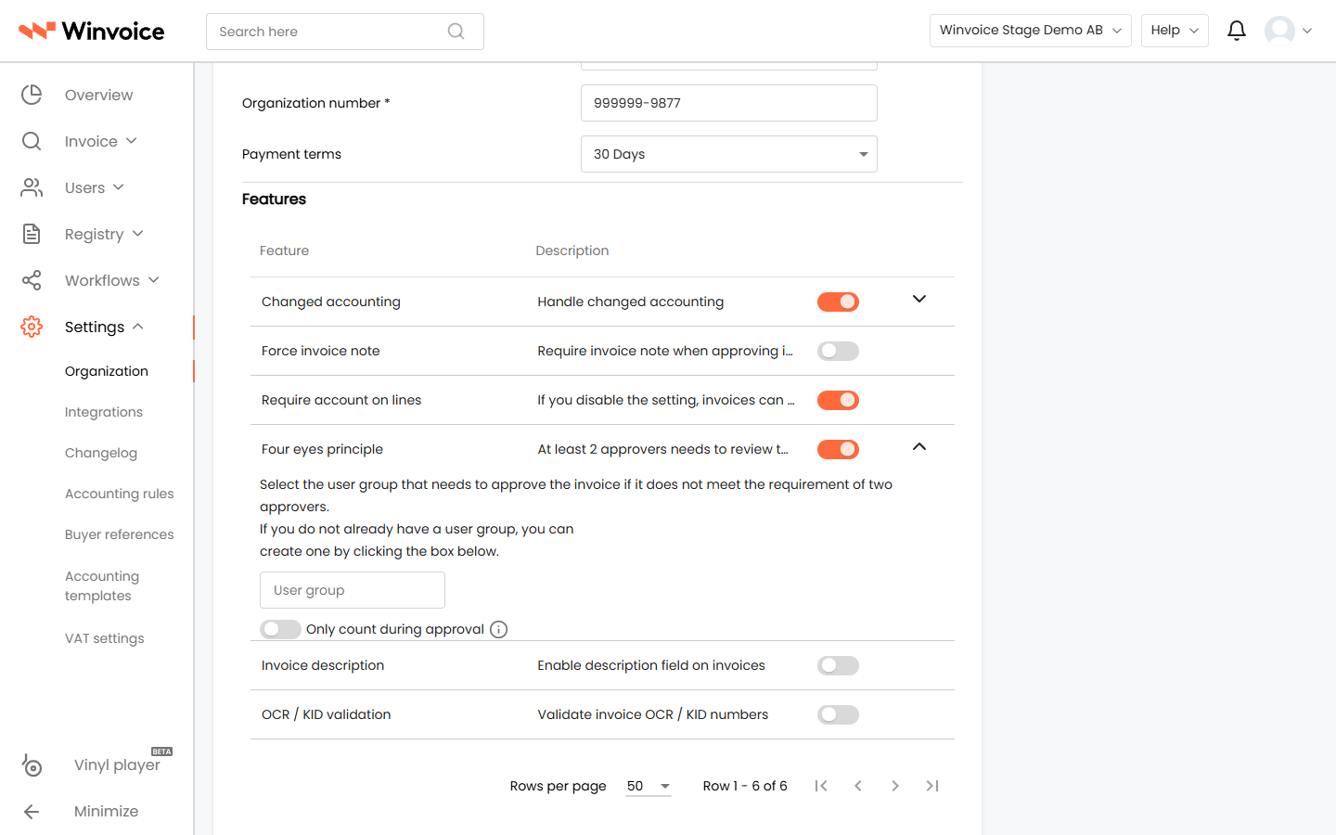
Task: Click the Settings gear icon
Action: click(x=32, y=327)
